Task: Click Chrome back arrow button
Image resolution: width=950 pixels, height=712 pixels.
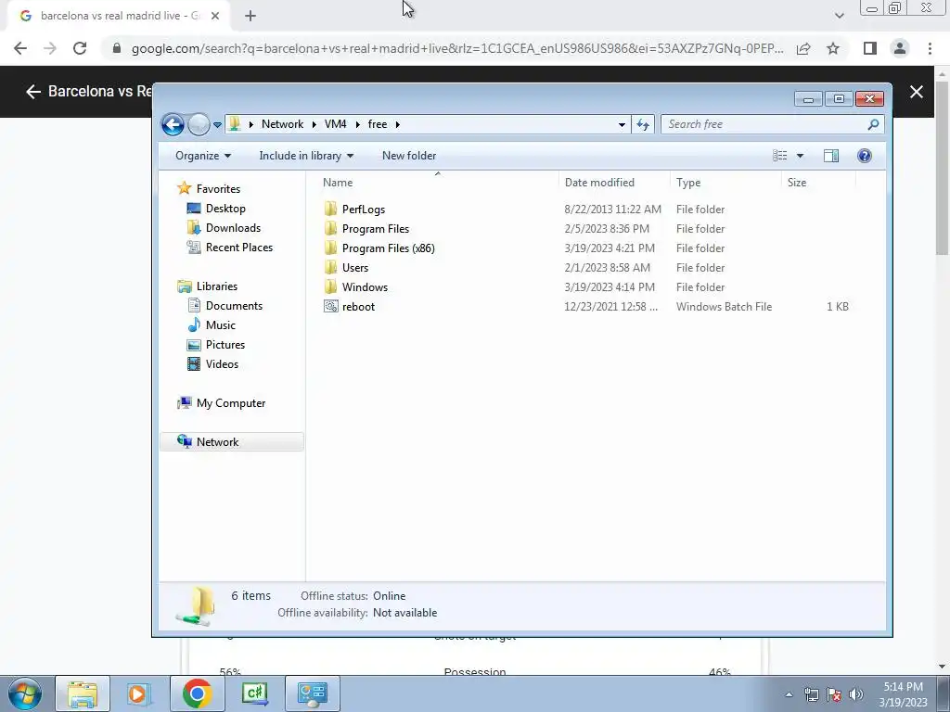Action: point(20,48)
